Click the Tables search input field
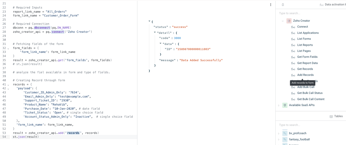 click(311, 125)
